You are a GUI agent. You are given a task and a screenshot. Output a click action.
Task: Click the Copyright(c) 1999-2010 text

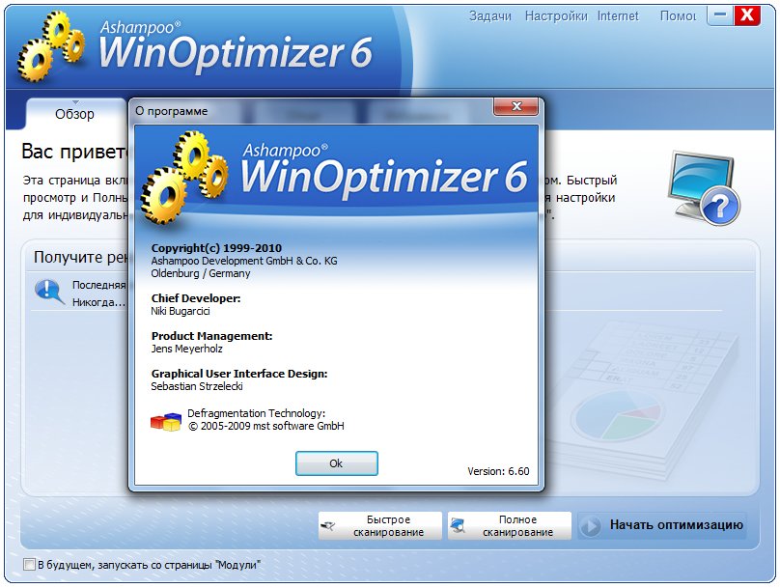click(x=216, y=248)
